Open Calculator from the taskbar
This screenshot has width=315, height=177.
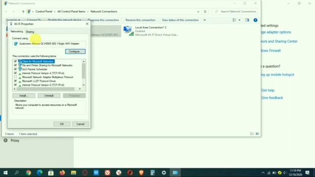click(x=153, y=173)
